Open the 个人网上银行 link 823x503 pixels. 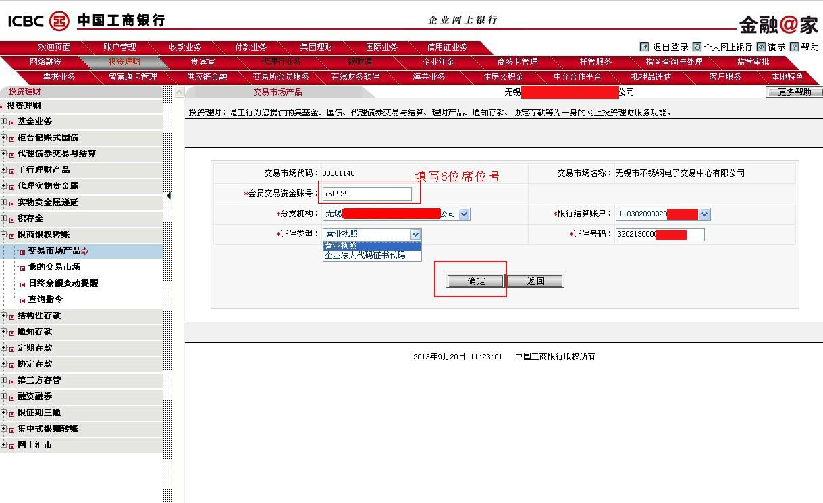[728, 47]
